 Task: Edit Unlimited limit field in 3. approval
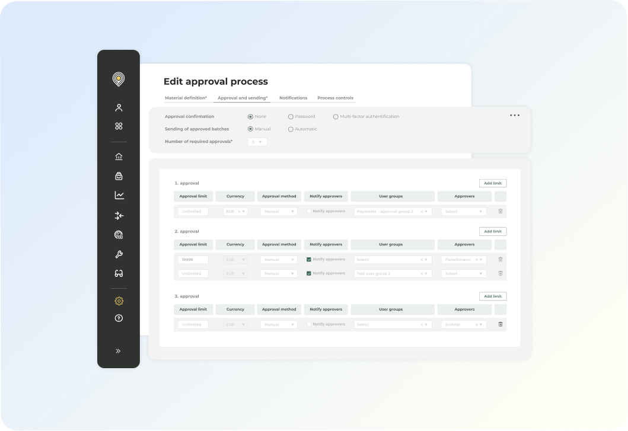[x=193, y=325]
